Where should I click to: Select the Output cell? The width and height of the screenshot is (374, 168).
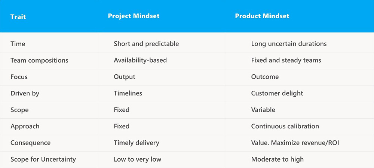[x=125, y=77]
